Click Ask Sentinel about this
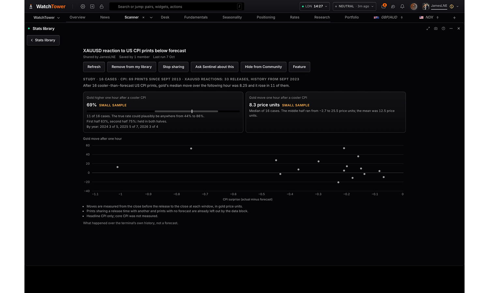489x293 pixels. (215, 67)
